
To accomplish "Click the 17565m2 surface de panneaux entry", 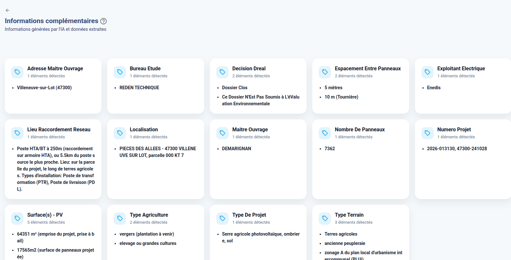I will (56, 253).
